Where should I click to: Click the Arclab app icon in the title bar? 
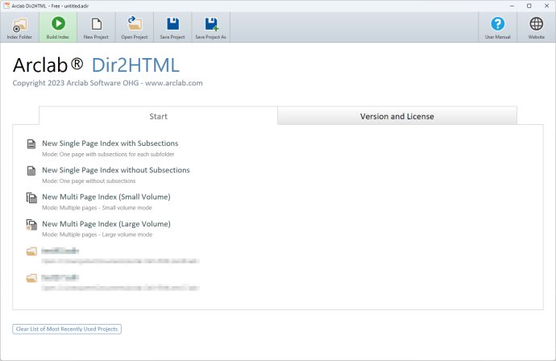6,6
